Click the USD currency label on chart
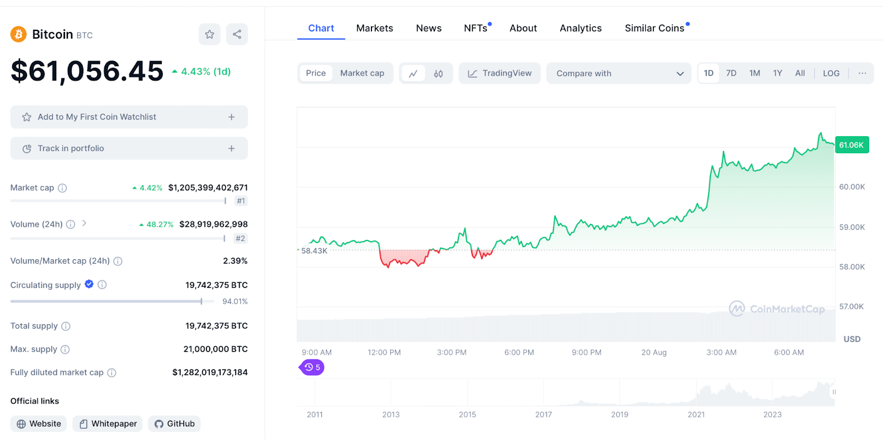883x440 pixels. [x=852, y=339]
